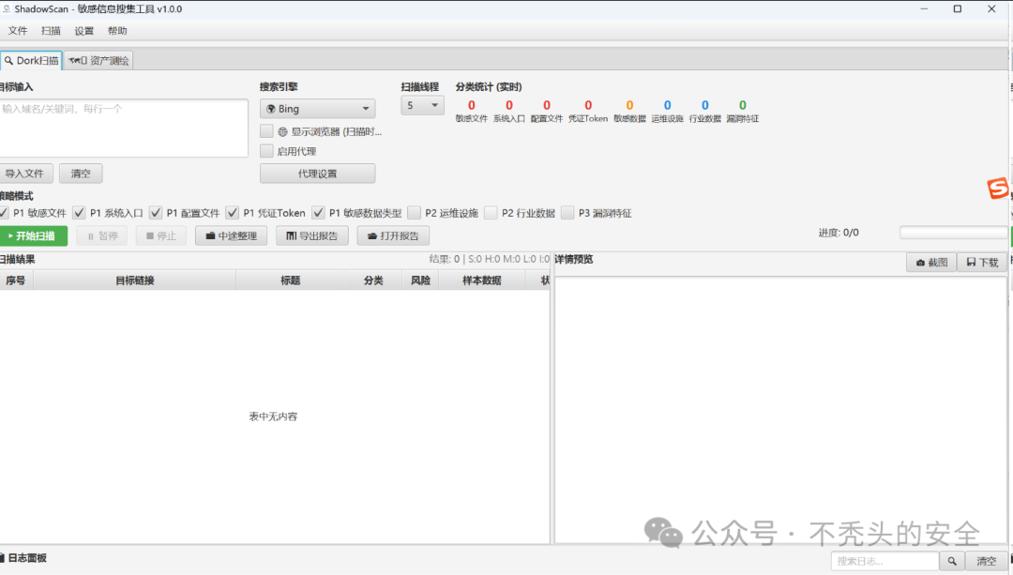Switch to the 资产测绘 tab
The height and width of the screenshot is (575, 1013).
point(98,60)
